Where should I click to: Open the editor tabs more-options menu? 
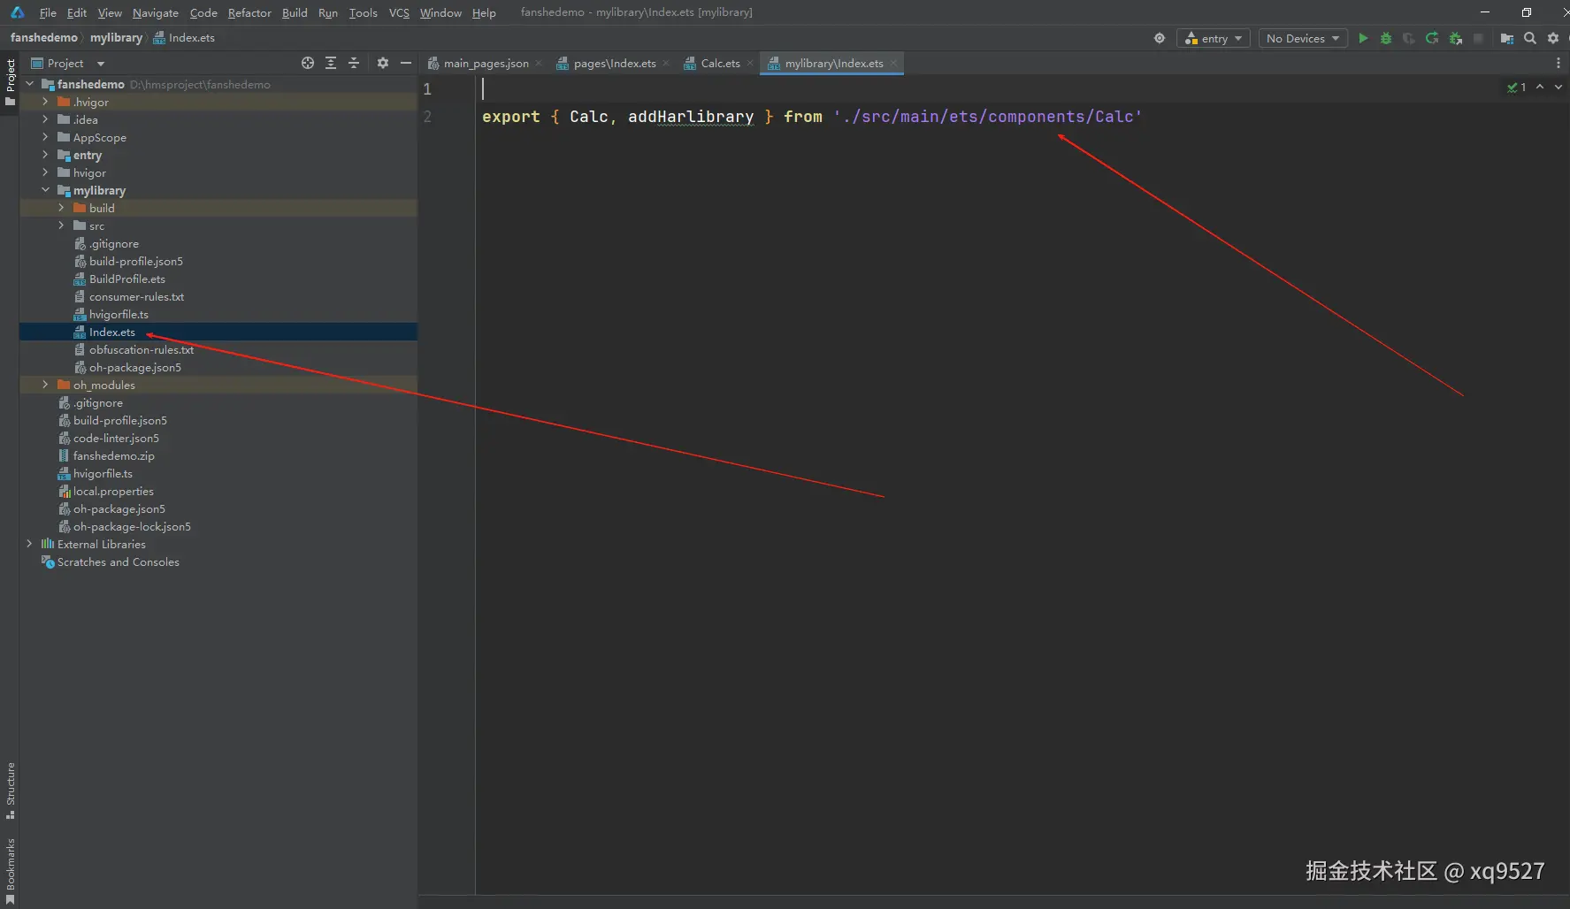click(x=1559, y=63)
